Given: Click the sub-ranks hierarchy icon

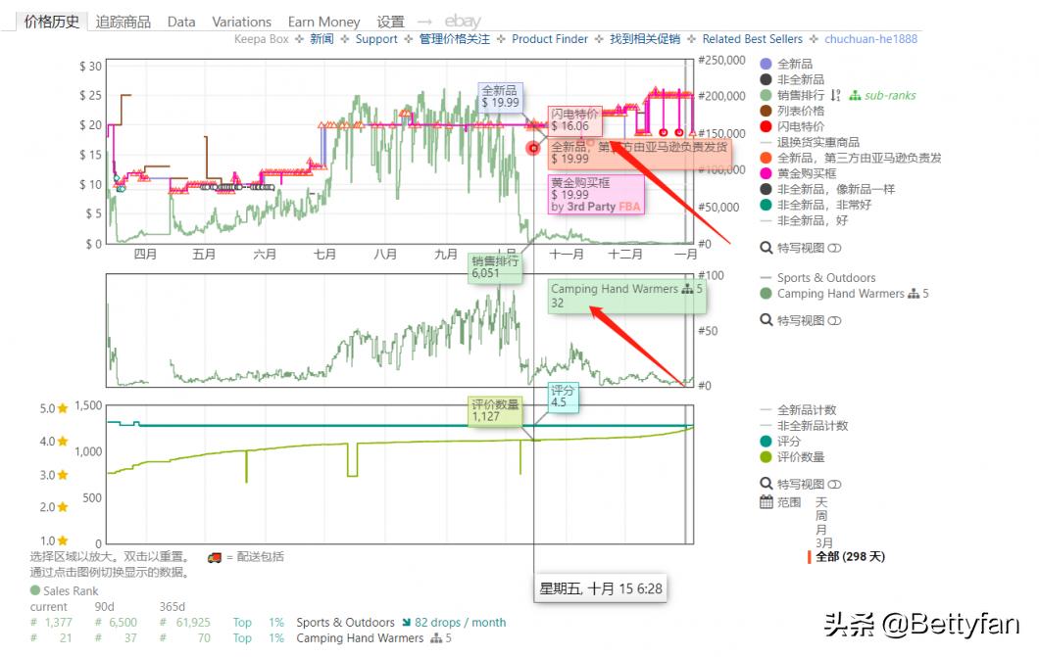Looking at the screenshot, I should [x=855, y=96].
